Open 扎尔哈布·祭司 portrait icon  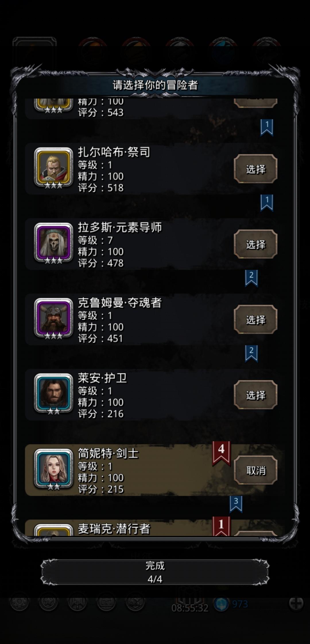[x=53, y=168]
